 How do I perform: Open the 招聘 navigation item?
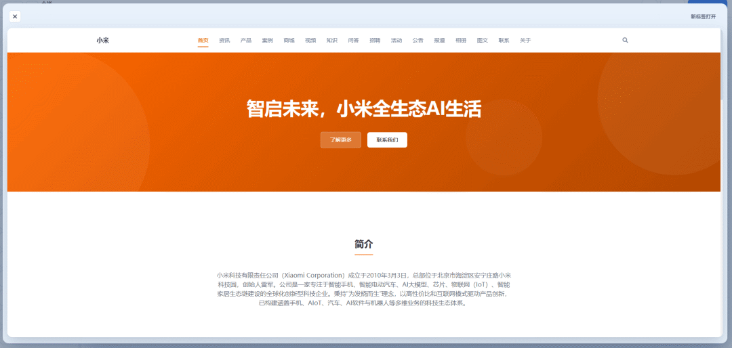pos(375,41)
